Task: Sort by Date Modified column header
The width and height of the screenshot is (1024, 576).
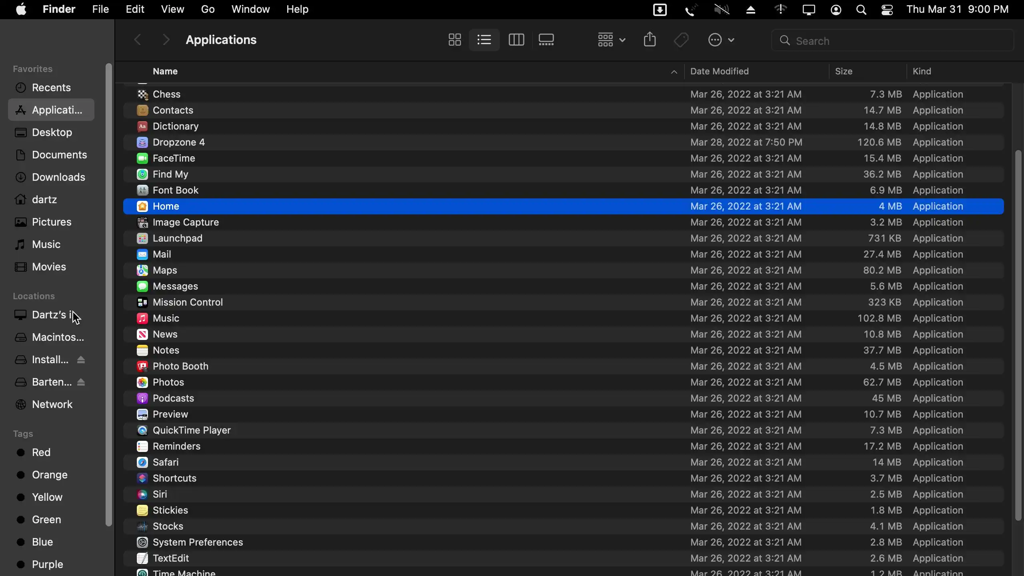Action: point(719,72)
